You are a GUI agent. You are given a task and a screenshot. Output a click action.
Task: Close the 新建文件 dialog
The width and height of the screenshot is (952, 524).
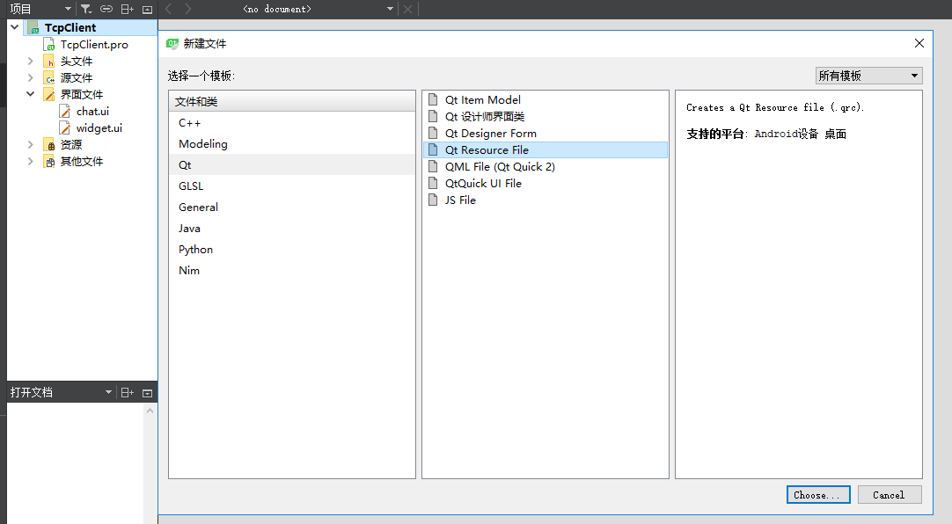tap(919, 43)
